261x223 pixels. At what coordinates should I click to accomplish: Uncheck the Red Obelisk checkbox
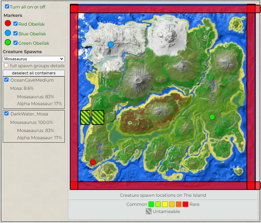(15, 24)
